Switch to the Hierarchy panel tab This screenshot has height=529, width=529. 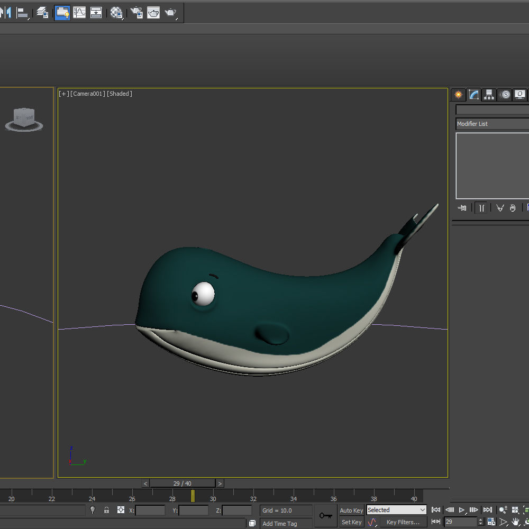coord(489,95)
